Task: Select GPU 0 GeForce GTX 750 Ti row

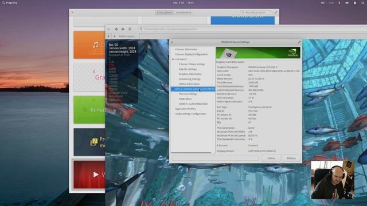Action: (x=193, y=89)
